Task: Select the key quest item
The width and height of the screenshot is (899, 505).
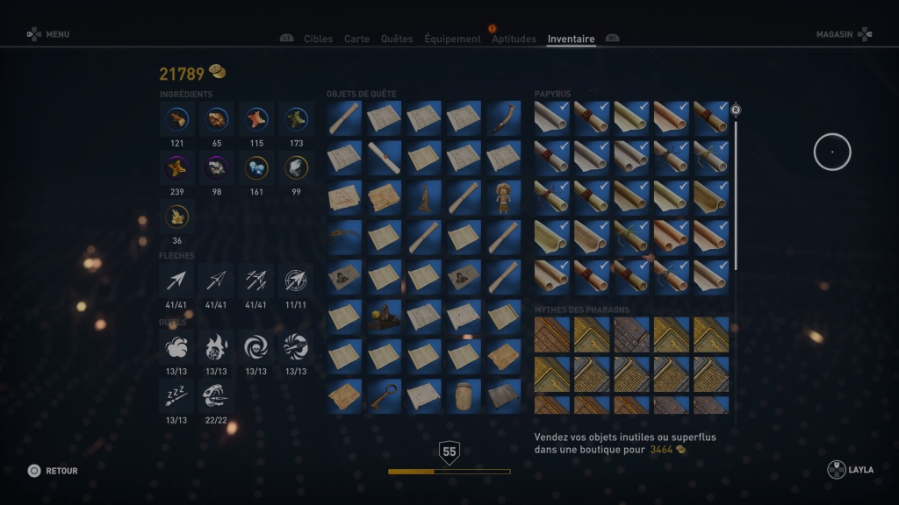Action: [385, 396]
